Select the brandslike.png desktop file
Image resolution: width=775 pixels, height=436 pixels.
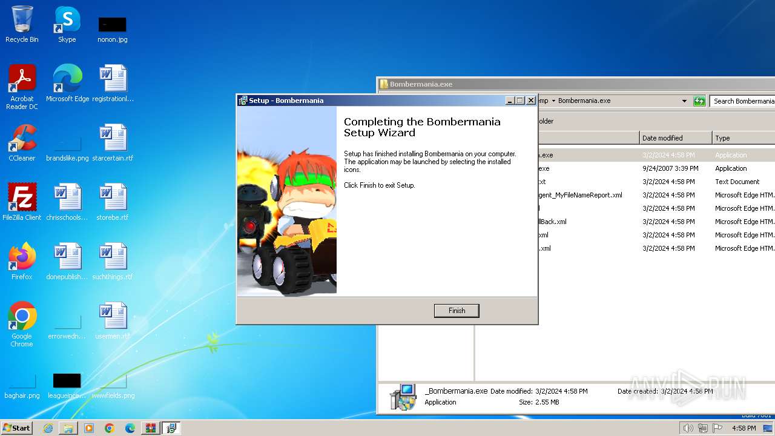tap(67, 149)
